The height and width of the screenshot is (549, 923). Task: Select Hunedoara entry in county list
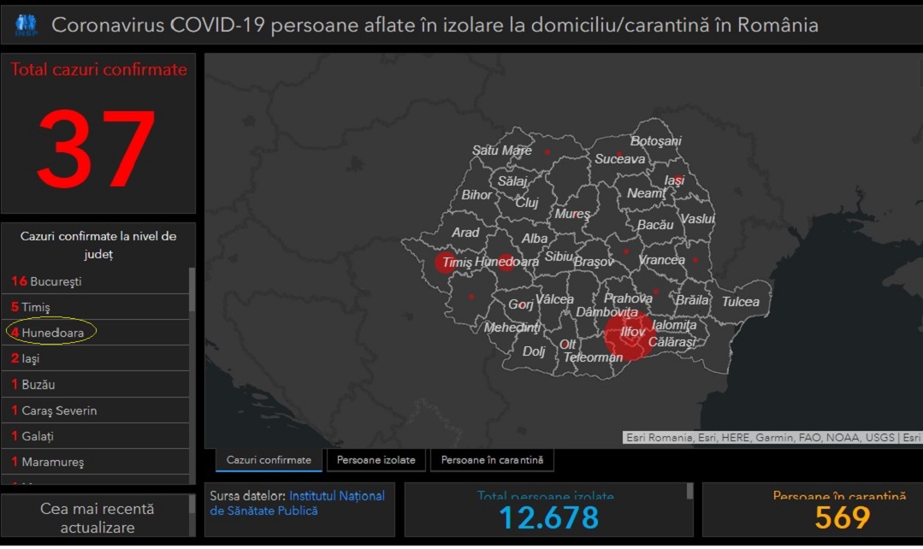52,332
